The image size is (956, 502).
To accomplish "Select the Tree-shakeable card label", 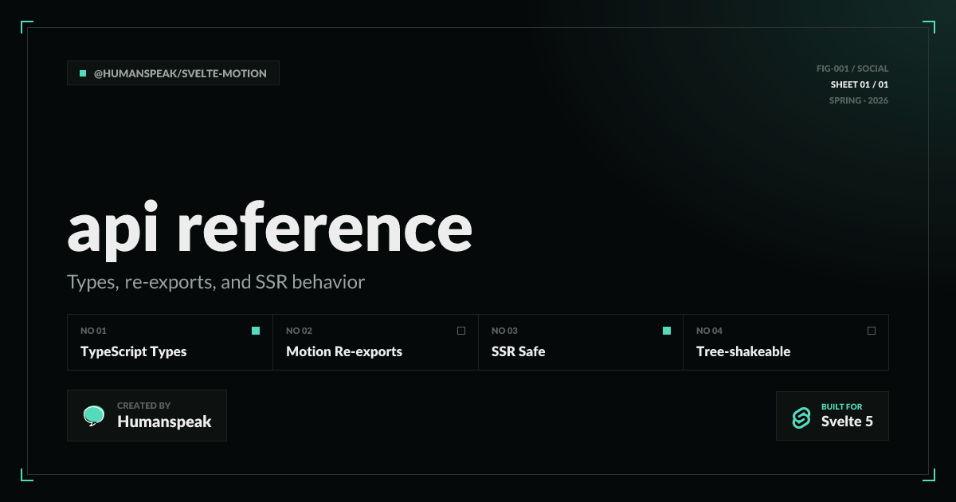I will tap(743, 351).
